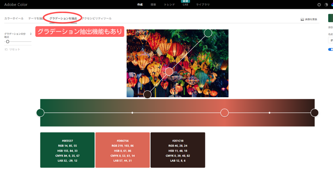333x187 pixels.
Task: Open the ライブラリ section
Action: coord(203,5)
